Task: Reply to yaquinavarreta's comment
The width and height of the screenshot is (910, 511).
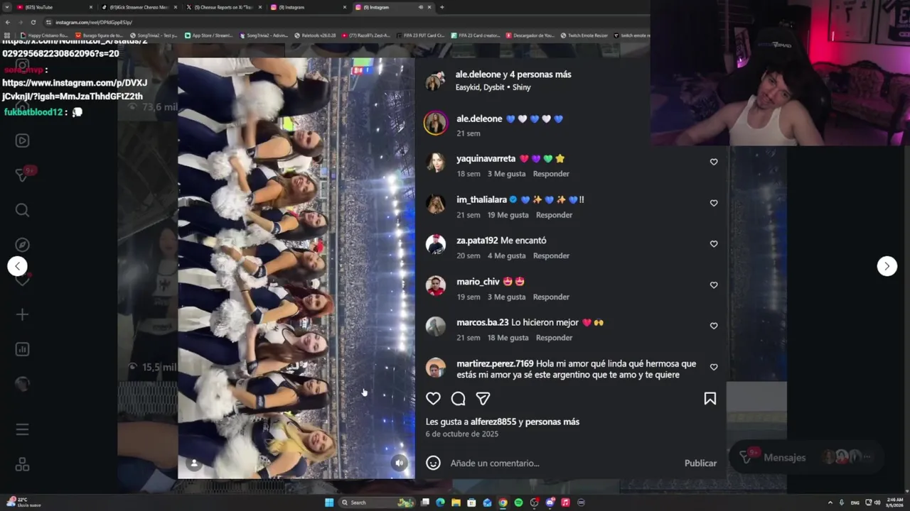Action: [x=551, y=174]
